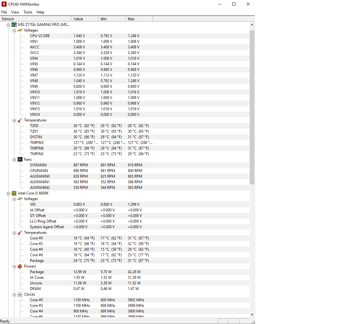This screenshot has width=360, height=324.
Task: Select the Package temperature row
Action: point(139,261)
